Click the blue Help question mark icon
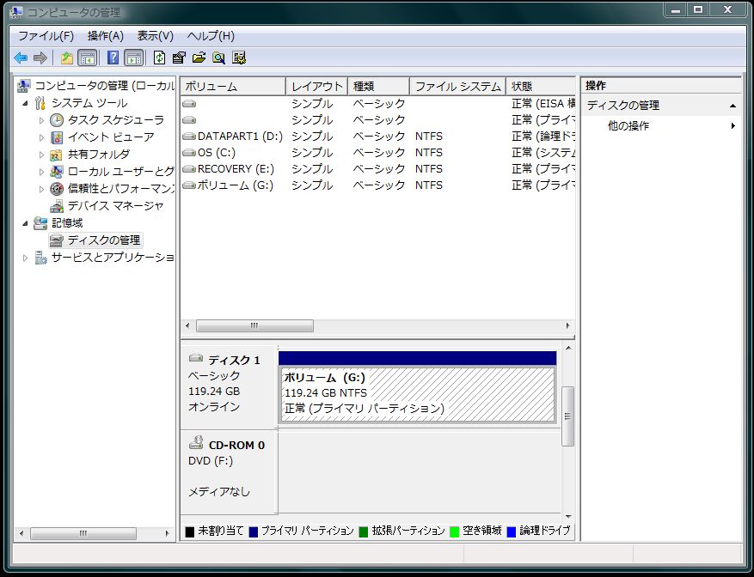This screenshot has width=754, height=577. tap(113, 58)
